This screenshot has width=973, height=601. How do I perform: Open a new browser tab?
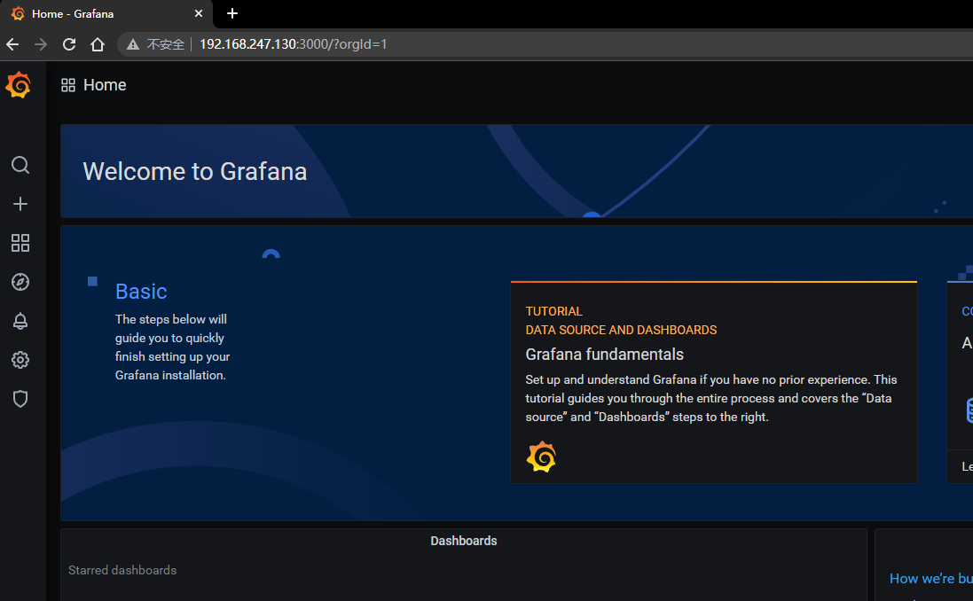232,13
